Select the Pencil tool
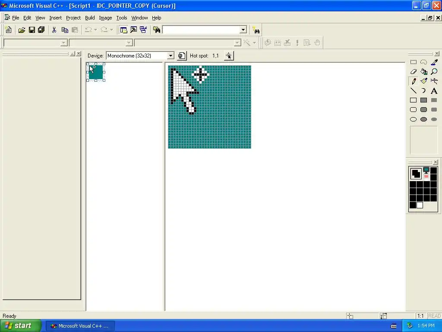This screenshot has width=442, height=332. pos(413,81)
